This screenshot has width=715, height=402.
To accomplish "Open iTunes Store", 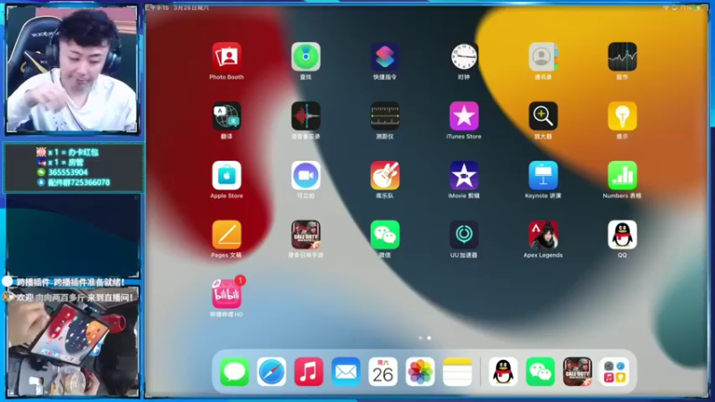I will tap(464, 116).
